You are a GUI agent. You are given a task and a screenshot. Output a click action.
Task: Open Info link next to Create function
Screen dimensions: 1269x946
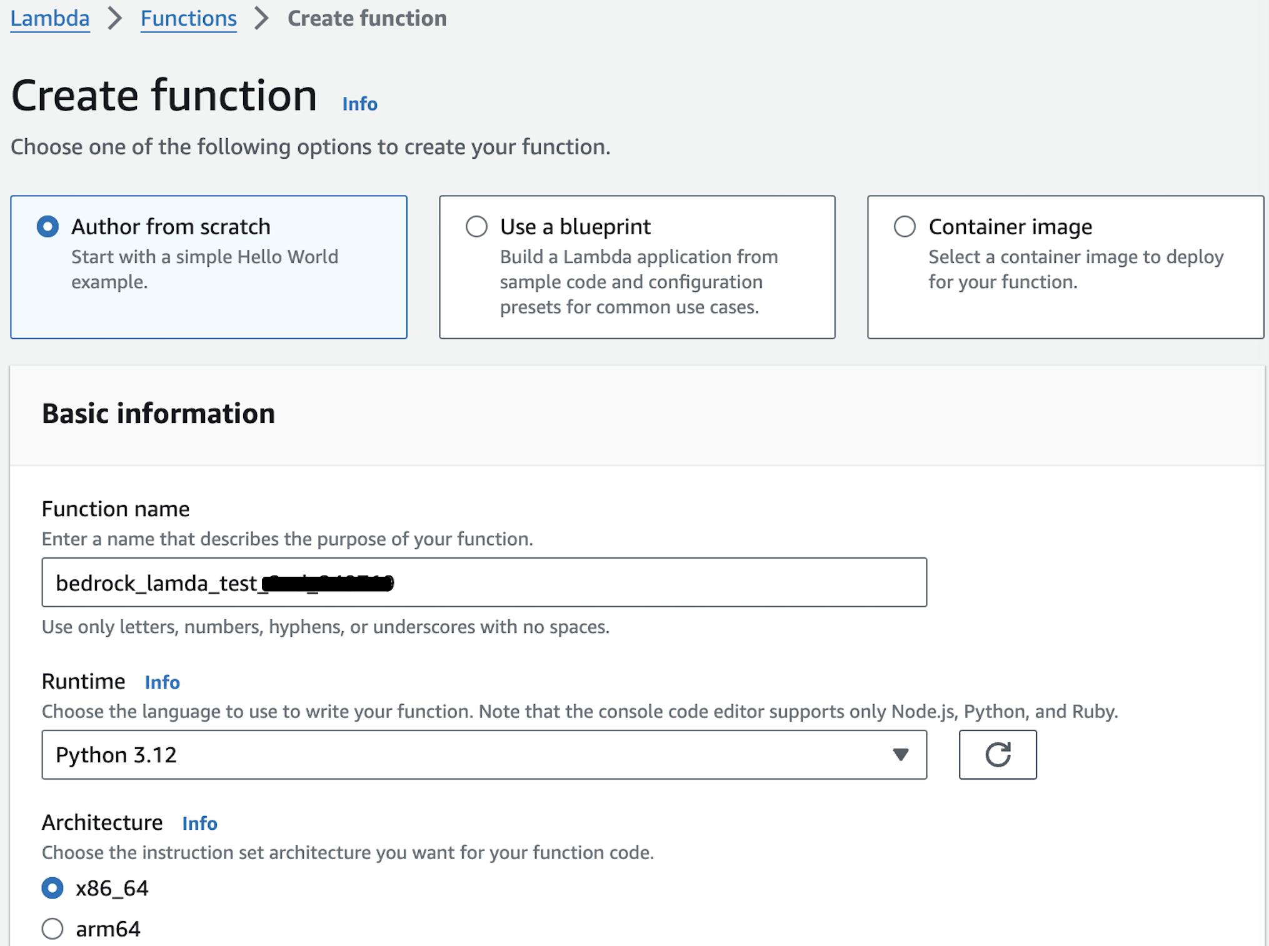359,104
